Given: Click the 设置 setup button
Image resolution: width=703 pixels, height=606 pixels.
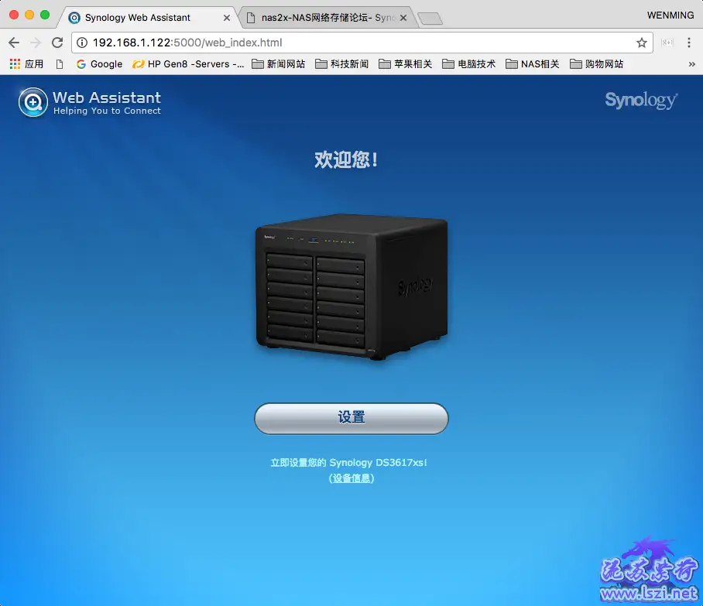Looking at the screenshot, I should tap(351, 418).
